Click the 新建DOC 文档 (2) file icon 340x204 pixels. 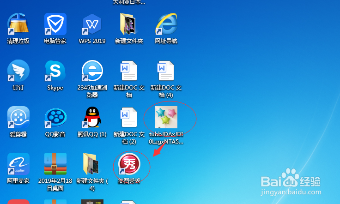coord(129,117)
